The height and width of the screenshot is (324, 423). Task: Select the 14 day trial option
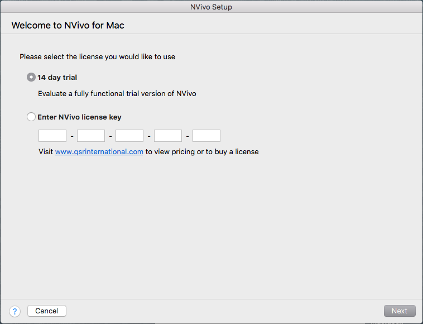31,77
